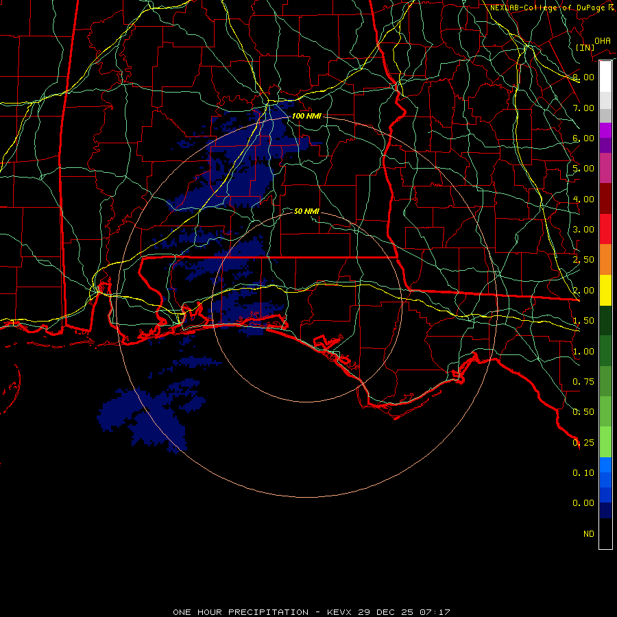617x617 pixels.
Task: Click the '0.50' legend value
Action: (x=583, y=412)
